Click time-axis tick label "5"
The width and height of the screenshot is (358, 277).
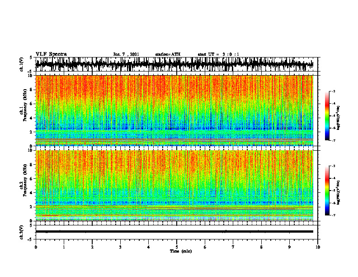tap(177, 247)
